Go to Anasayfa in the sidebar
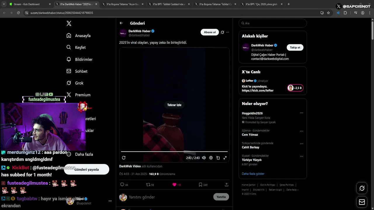 79,36
